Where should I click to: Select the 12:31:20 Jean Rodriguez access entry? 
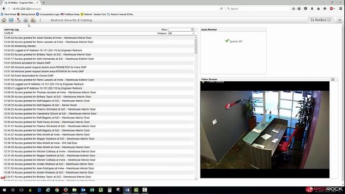(x=99, y=168)
